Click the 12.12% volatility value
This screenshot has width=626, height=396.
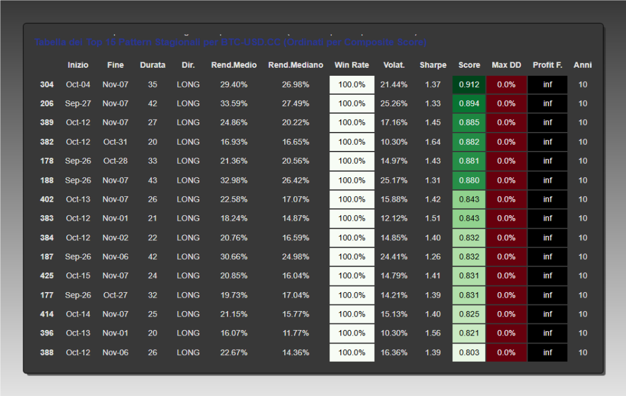pos(394,218)
